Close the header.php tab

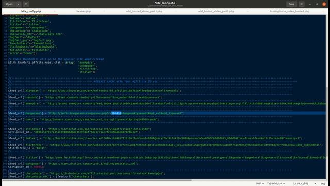104,11
